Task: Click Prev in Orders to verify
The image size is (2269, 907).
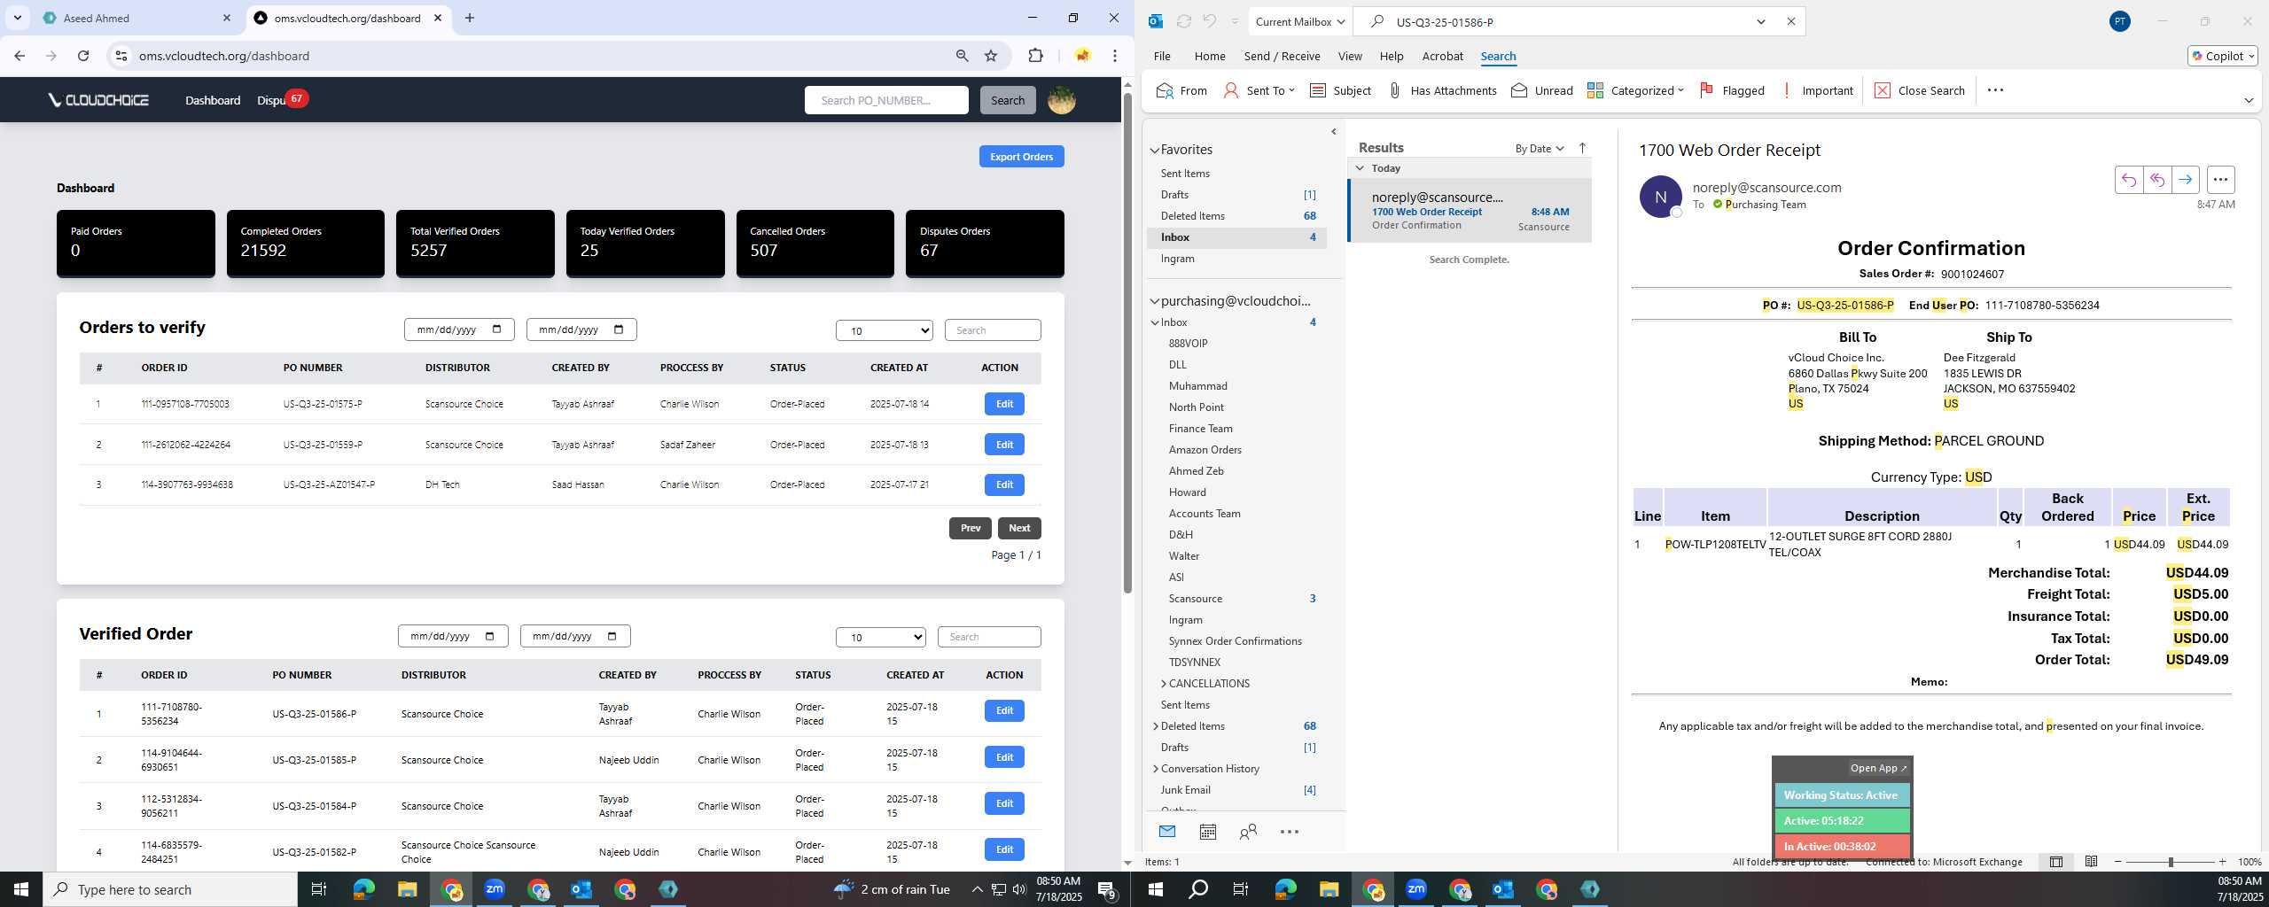Action: click(x=971, y=528)
